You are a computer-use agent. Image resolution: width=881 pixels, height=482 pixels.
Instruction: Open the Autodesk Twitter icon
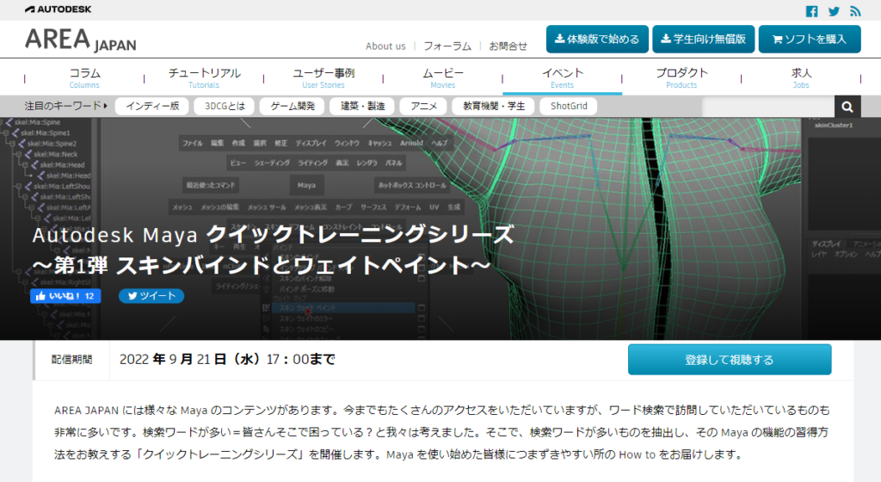(834, 11)
